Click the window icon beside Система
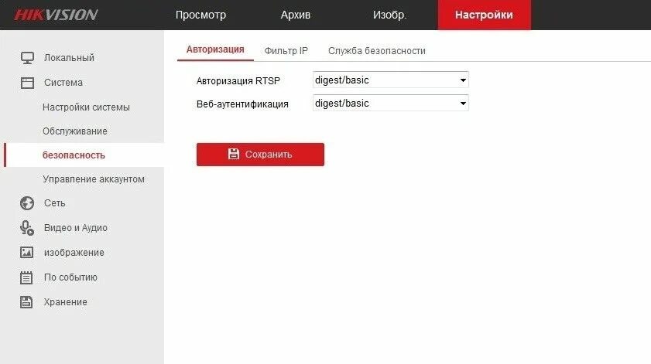Viewport: 651px width, 364px height. point(27,83)
